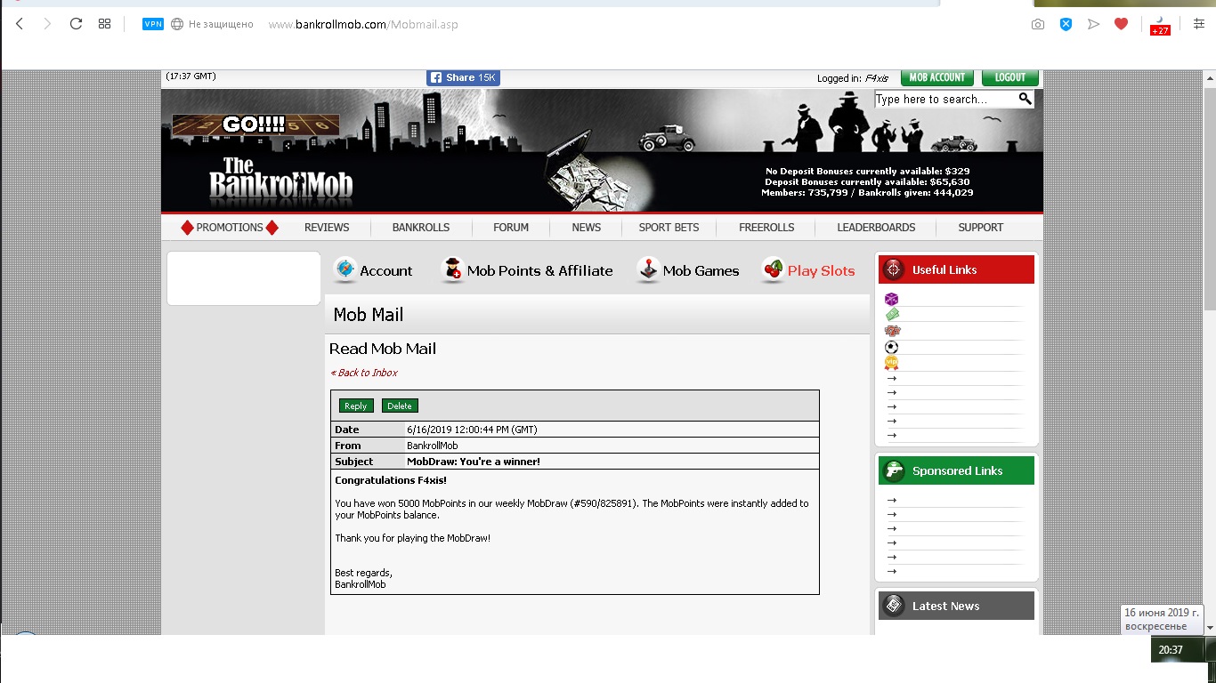1216x683 pixels.
Task: Open the MOB ACCOUNT green button
Action: point(936,77)
